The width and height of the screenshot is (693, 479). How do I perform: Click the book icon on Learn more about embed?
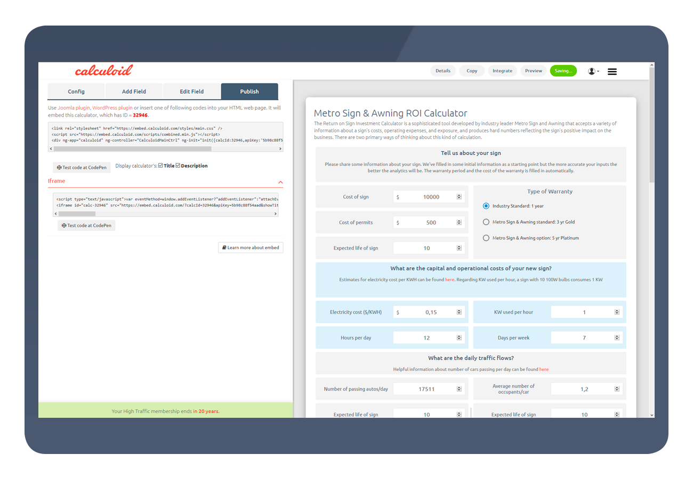click(x=223, y=247)
